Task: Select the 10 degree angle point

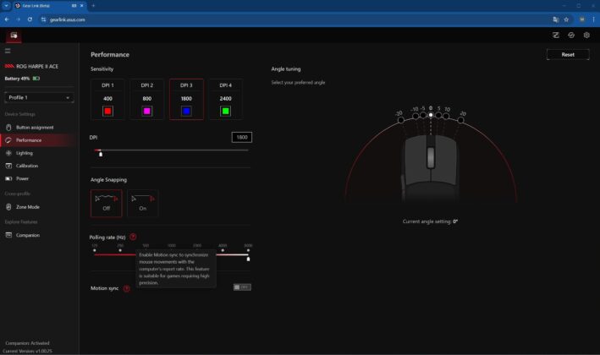Action: coord(446,116)
